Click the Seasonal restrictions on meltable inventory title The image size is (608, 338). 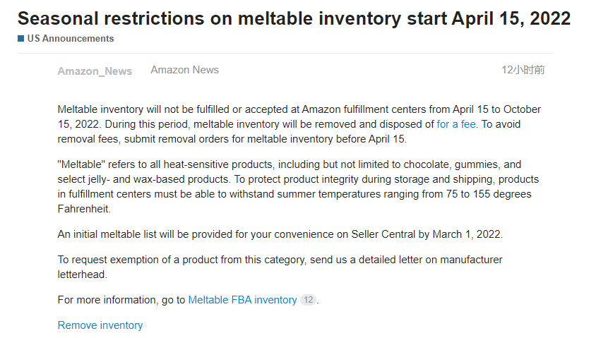coord(294,18)
